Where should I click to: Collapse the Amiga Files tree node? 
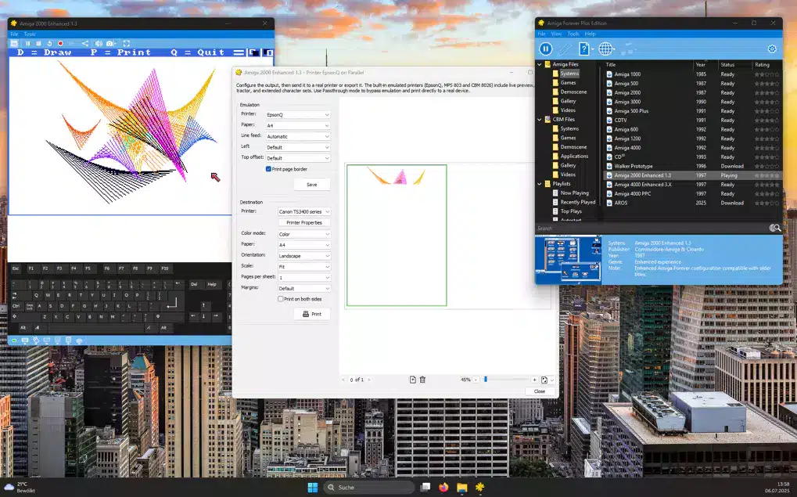click(x=540, y=64)
